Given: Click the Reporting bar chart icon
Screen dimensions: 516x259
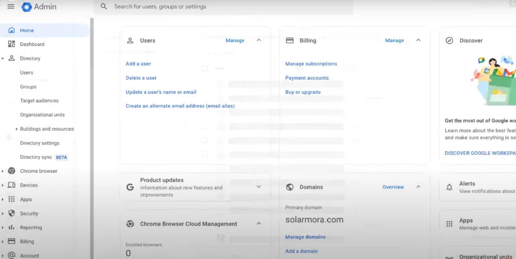Looking at the screenshot, I should pyautogui.click(x=12, y=227).
